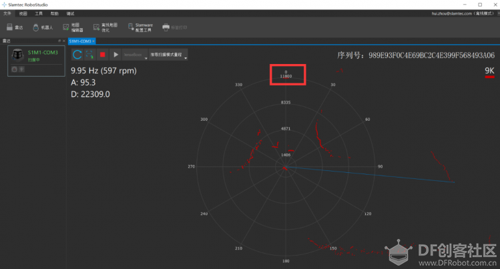The width and height of the screenshot is (500, 269).
Task: Click the 300 degree angle label
Action: 204,119
